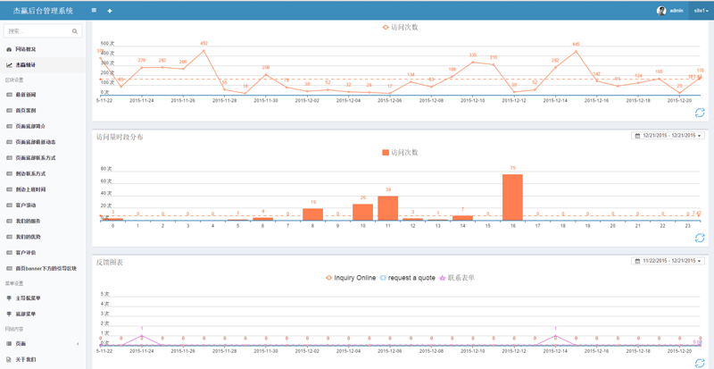Toggle the 访问次数 line series legend
714x369 pixels.
[x=400, y=28]
